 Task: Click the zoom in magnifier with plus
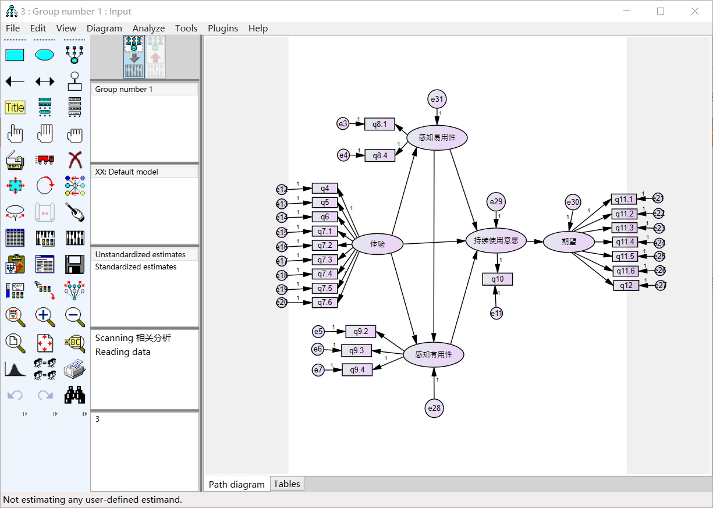(x=45, y=316)
